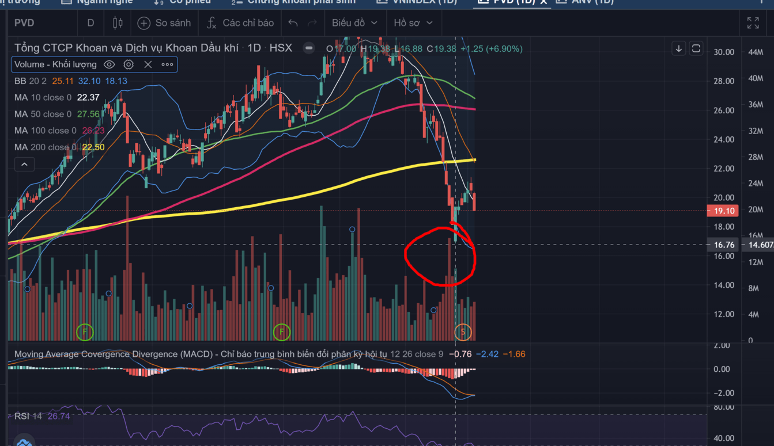Viewport: 774px width, 446px height.
Task: Open the D time interval selector
Action: 90,23
